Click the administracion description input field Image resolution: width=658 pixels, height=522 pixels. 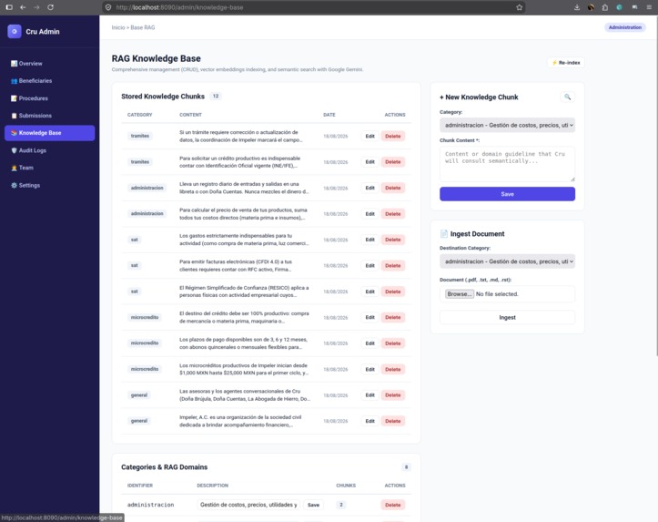[248, 505]
